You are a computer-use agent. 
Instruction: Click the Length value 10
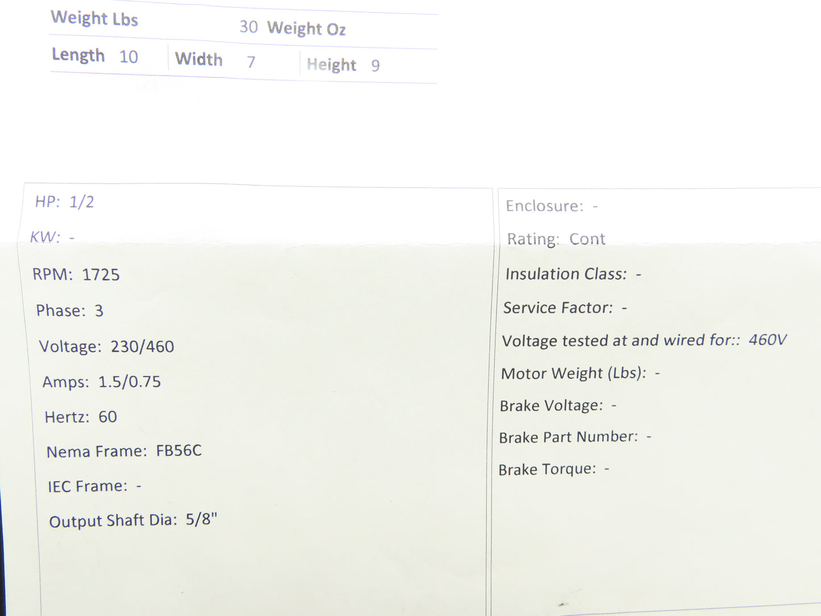point(128,57)
